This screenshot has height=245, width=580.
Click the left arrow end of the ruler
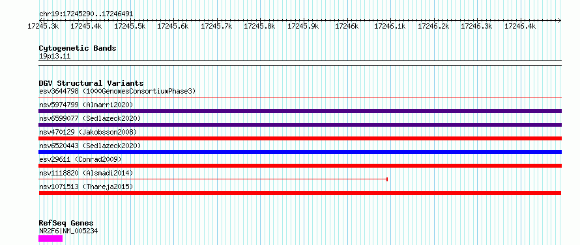[x=40, y=20]
